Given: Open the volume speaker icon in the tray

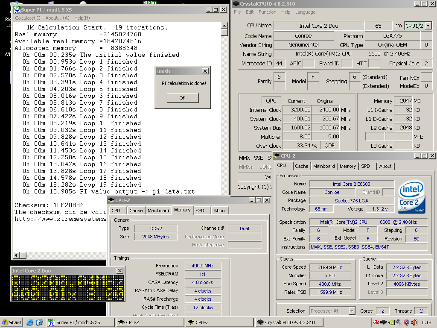Looking at the screenshot, I should [414, 322].
